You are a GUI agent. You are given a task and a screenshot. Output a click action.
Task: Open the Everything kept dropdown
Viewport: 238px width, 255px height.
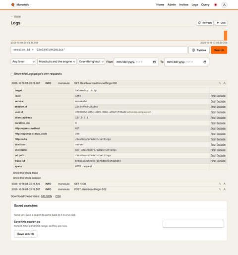click(x=91, y=62)
